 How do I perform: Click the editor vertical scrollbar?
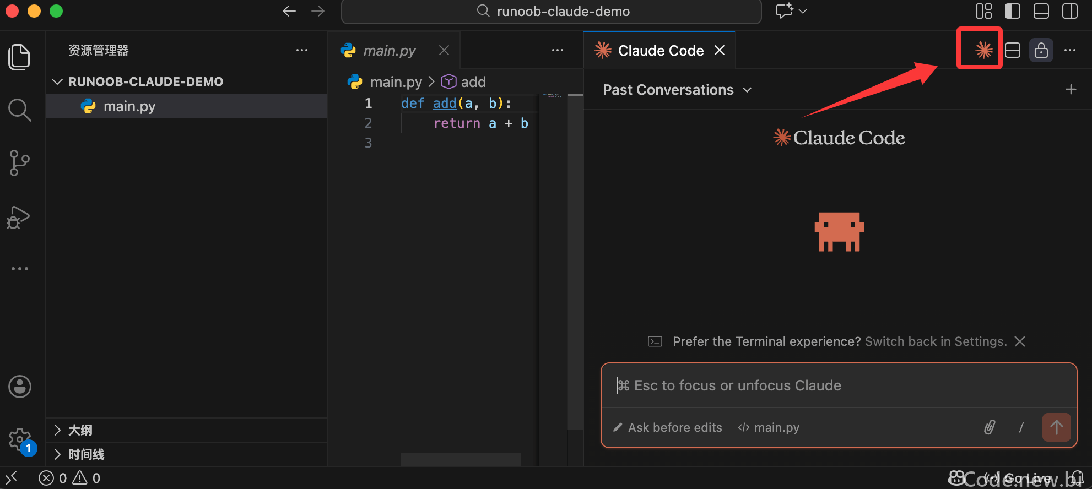point(575,261)
